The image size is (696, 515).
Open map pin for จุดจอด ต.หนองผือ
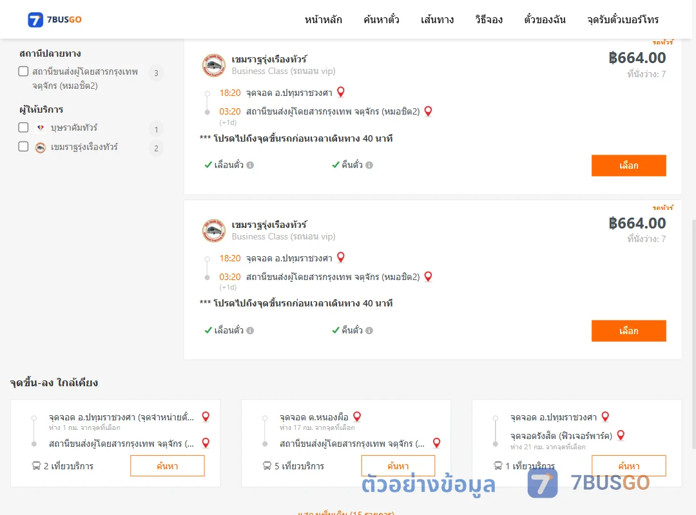click(357, 417)
